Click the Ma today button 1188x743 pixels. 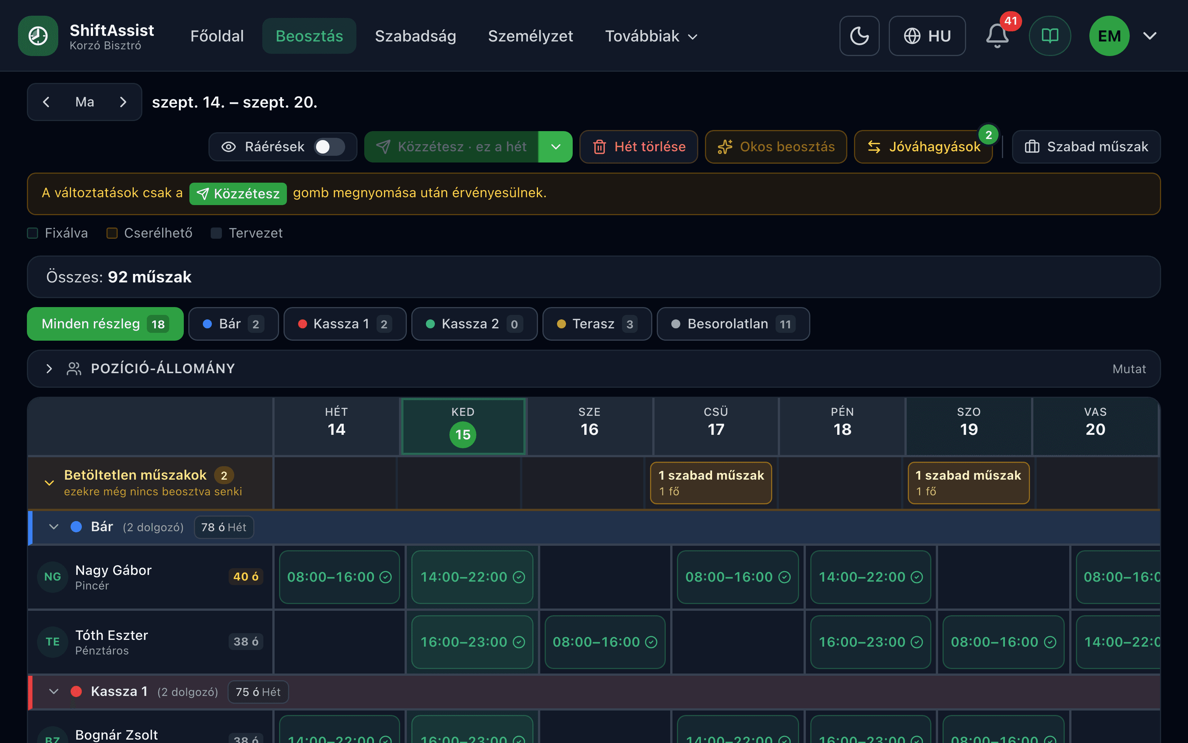84,102
